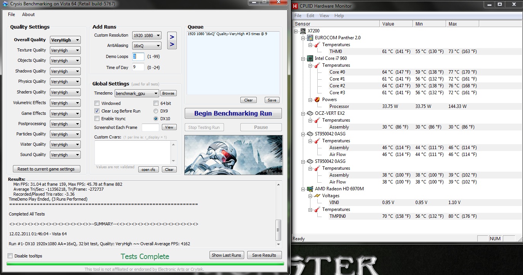523x275 pixels.
Task: Click the thermometer icon under AMD Radeon Voltages section
Action: point(317,209)
